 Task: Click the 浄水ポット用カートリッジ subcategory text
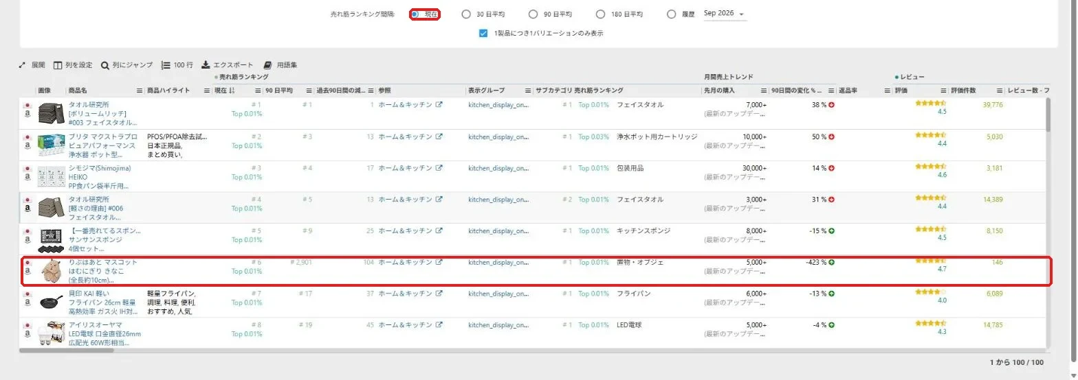click(x=657, y=136)
